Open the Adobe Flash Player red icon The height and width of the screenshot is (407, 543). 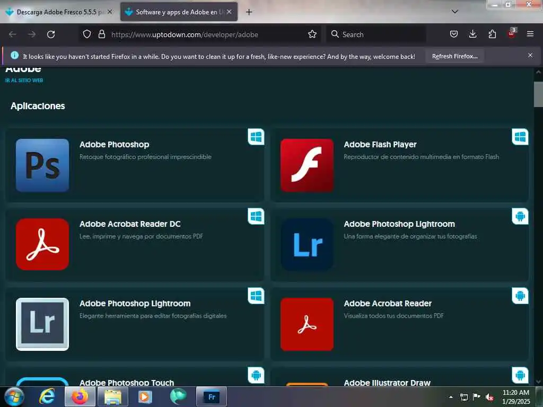(307, 165)
